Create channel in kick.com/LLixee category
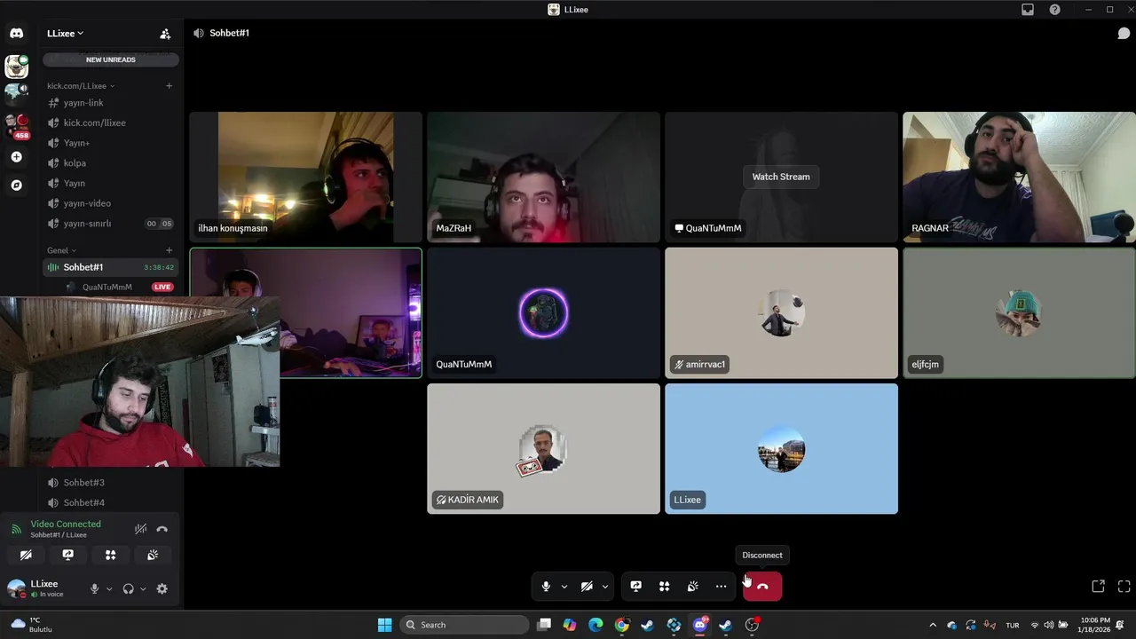This screenshot has height=639, width=1136. [x=169, y=86]
